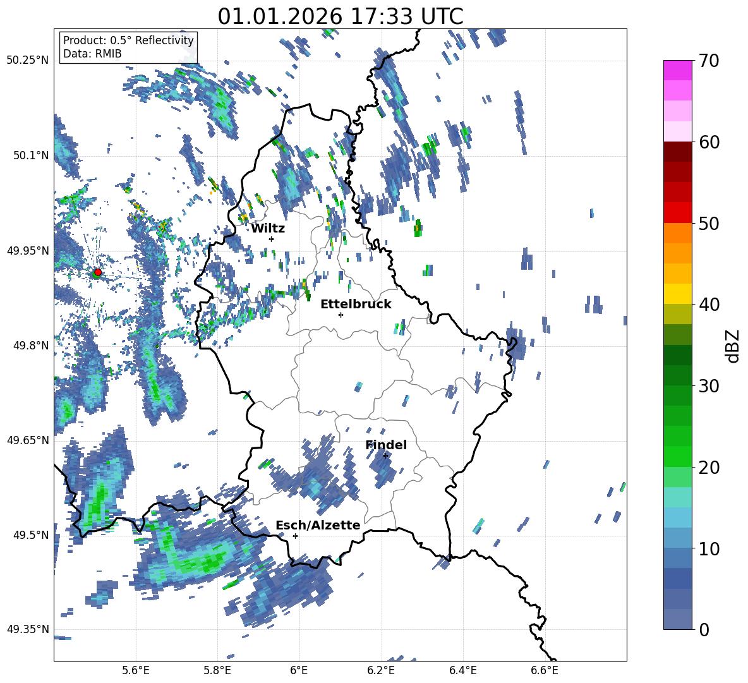Screen dimensions: 748x683
Task: Click the Findel location cross marker
Action: tap(385, 456)
